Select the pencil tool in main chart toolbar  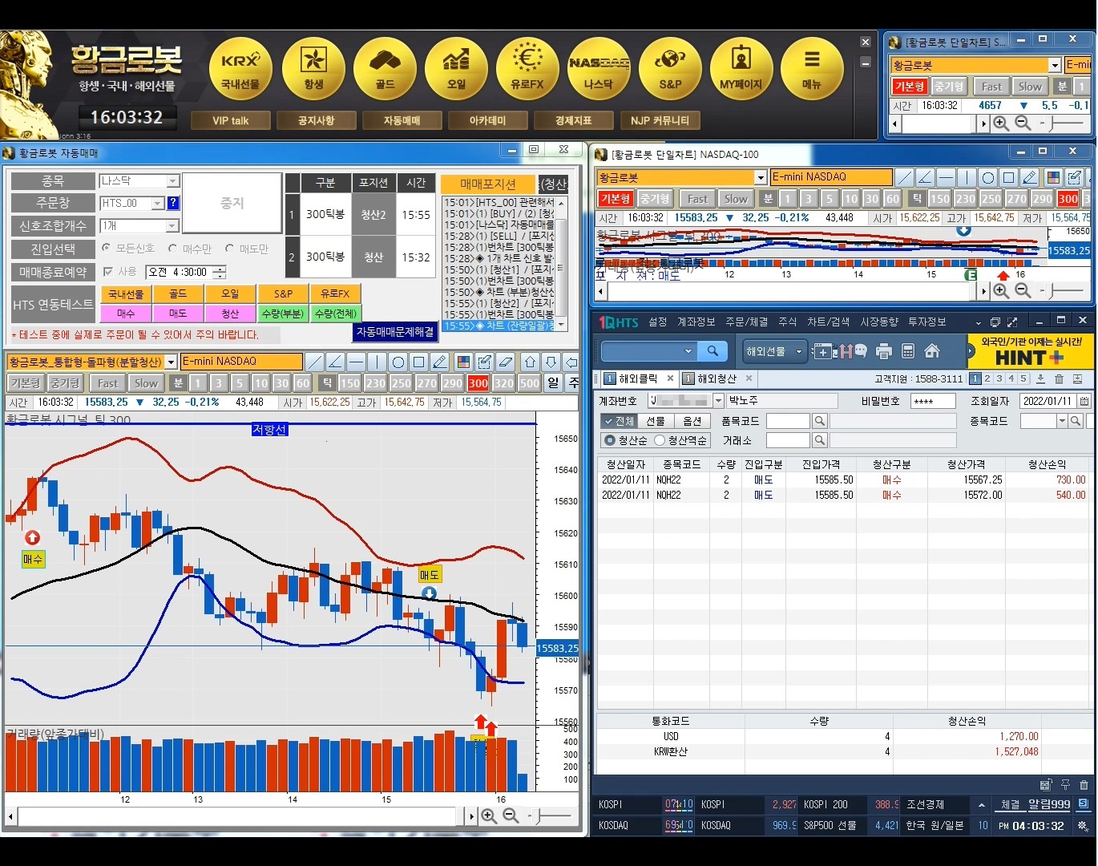439,362
